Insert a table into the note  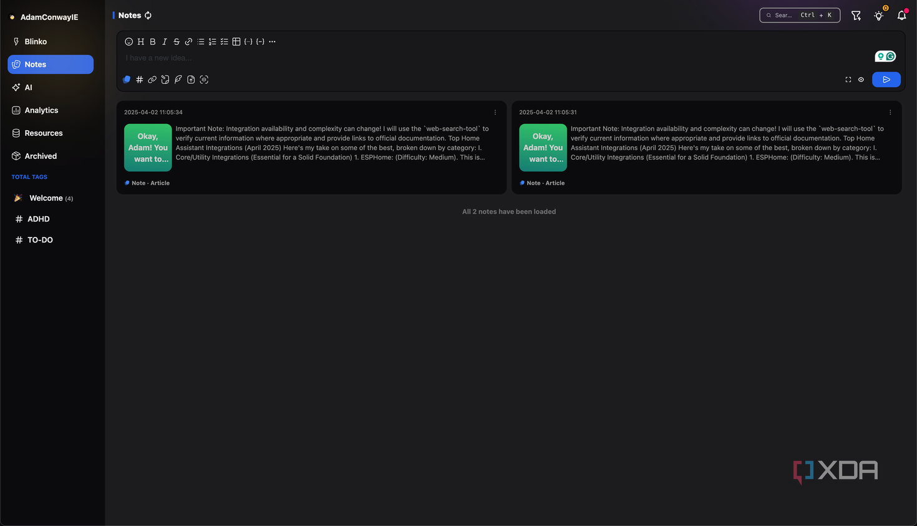[236, 42]
